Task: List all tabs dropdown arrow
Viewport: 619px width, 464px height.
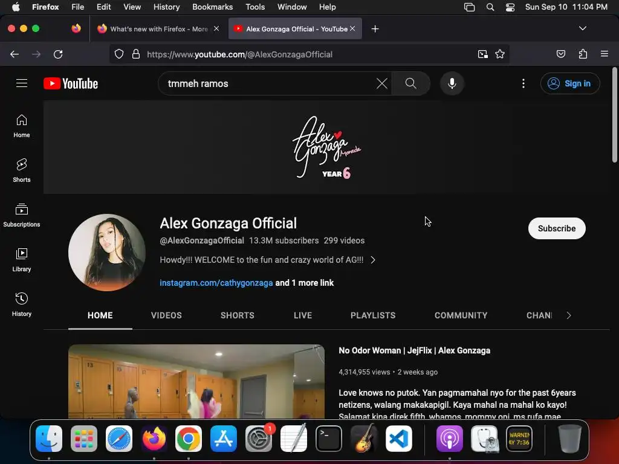Action: tap(582, 28)
